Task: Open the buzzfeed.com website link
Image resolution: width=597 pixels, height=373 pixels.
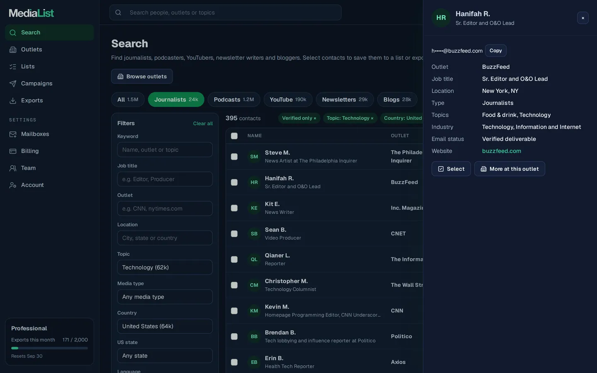Action: coord(502,151)
